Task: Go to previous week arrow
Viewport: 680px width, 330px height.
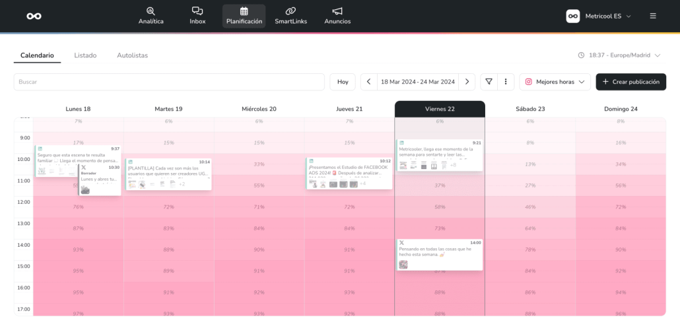Action: 369,82
